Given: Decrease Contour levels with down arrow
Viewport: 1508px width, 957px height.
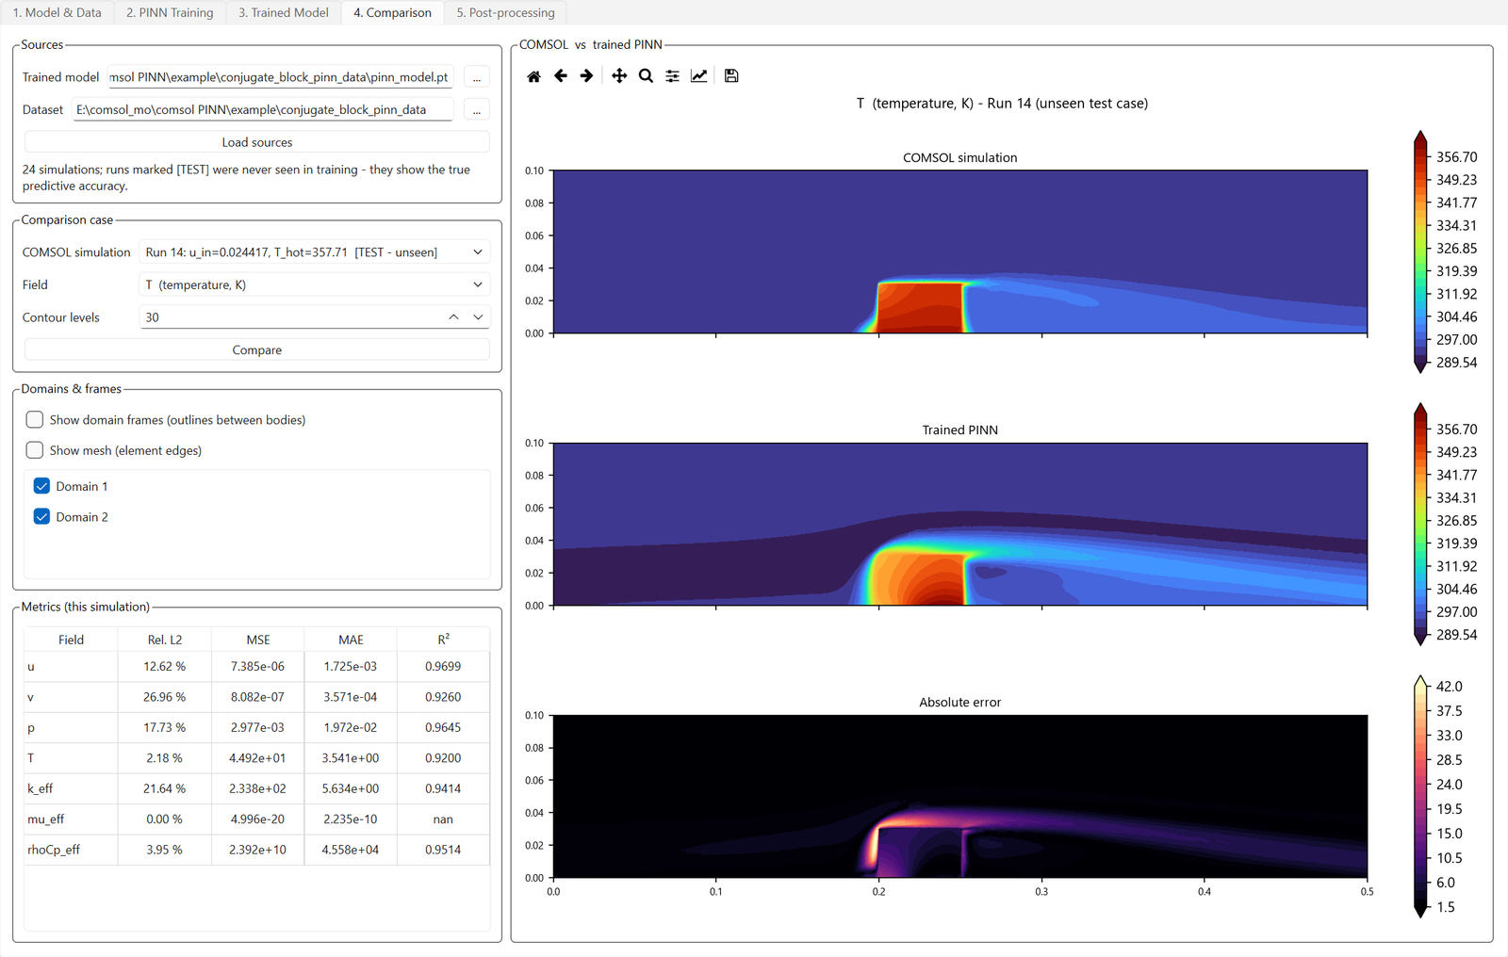Looking at the screenshot, I should pos(478,317).
